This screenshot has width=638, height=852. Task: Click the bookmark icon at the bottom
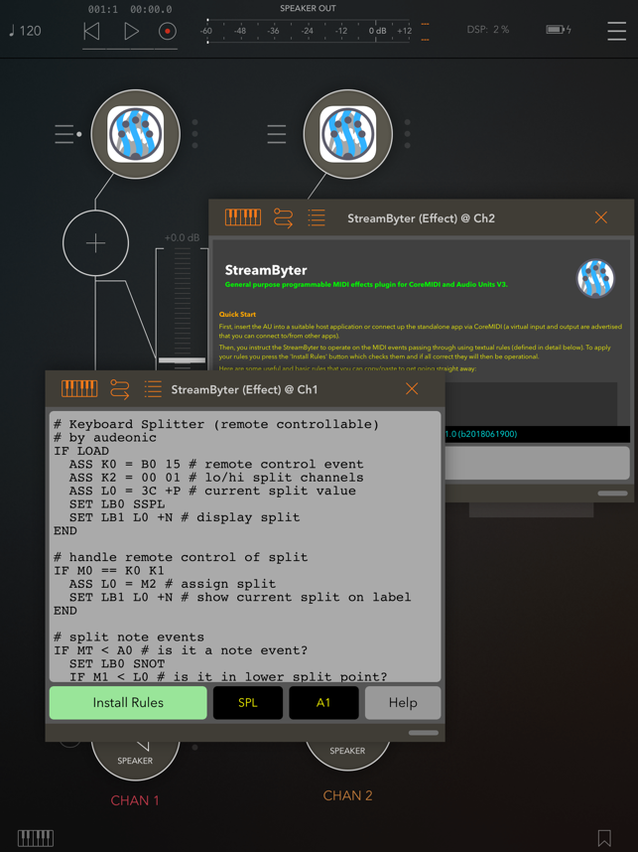point(604,837)
